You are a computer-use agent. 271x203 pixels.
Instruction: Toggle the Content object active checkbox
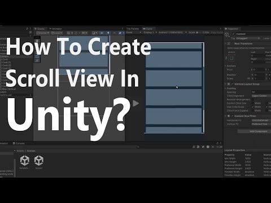coord(233,34)
